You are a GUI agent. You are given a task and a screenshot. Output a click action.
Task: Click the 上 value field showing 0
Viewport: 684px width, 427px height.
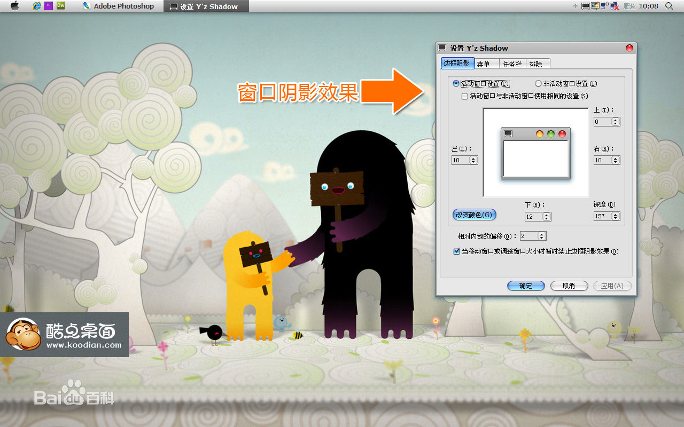click(603, 122)
